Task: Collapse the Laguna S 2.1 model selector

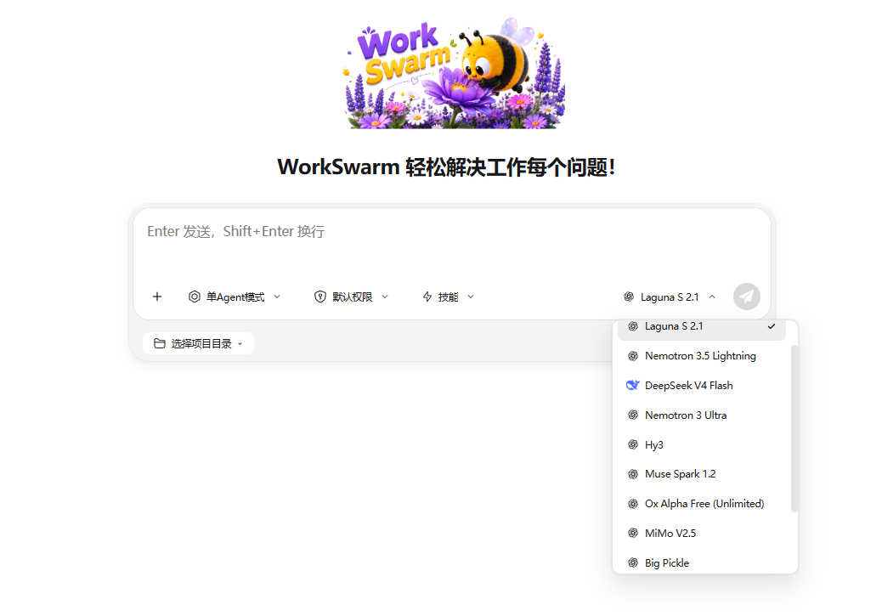Action: point(670,297)
